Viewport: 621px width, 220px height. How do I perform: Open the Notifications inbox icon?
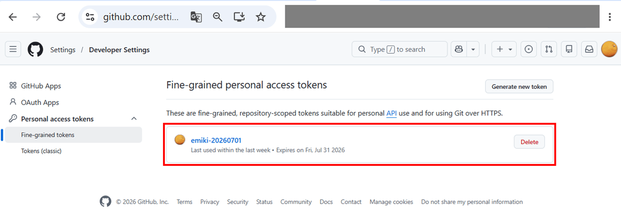589,49
